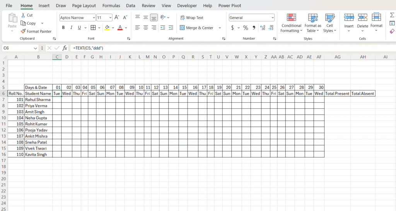Click the Insert cells icon
Screen dimensions: 396x211
coord(349,17)
